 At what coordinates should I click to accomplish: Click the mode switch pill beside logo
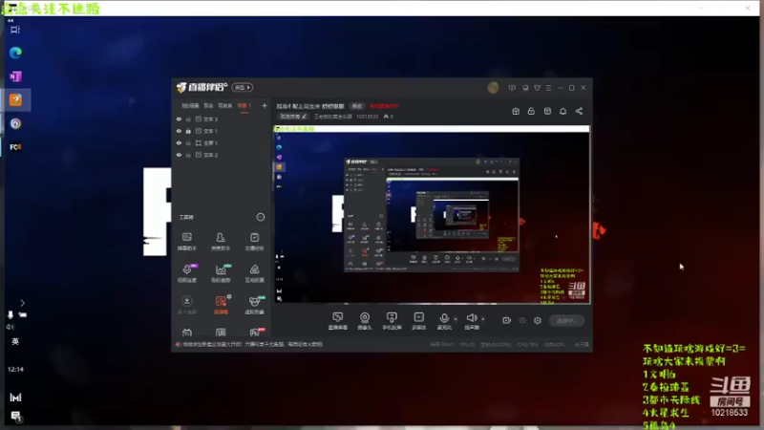pos(243,87)
